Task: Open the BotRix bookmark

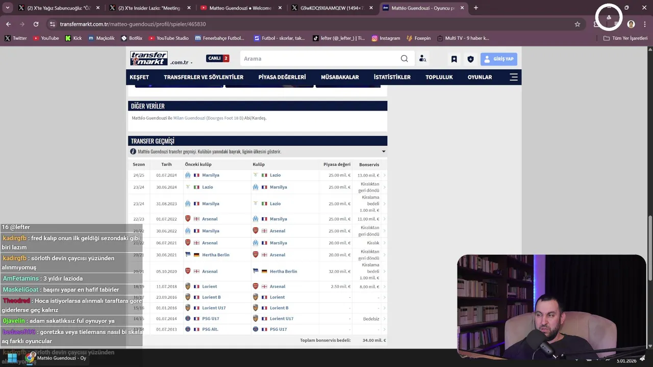Action: click(132, 38)
